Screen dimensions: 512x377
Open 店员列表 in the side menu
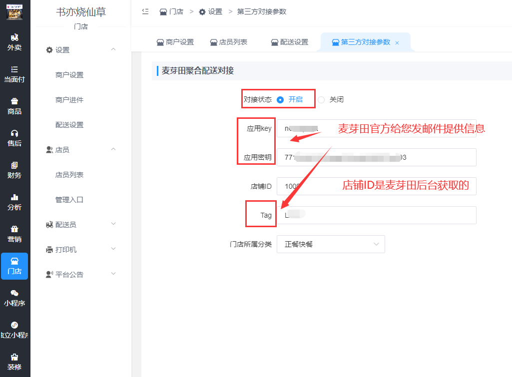pos(69,175)
